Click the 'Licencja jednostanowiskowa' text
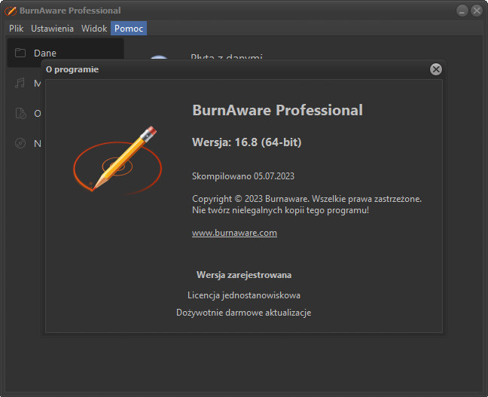The height and width of the screenshot is (397, 488). pos(244,295)
